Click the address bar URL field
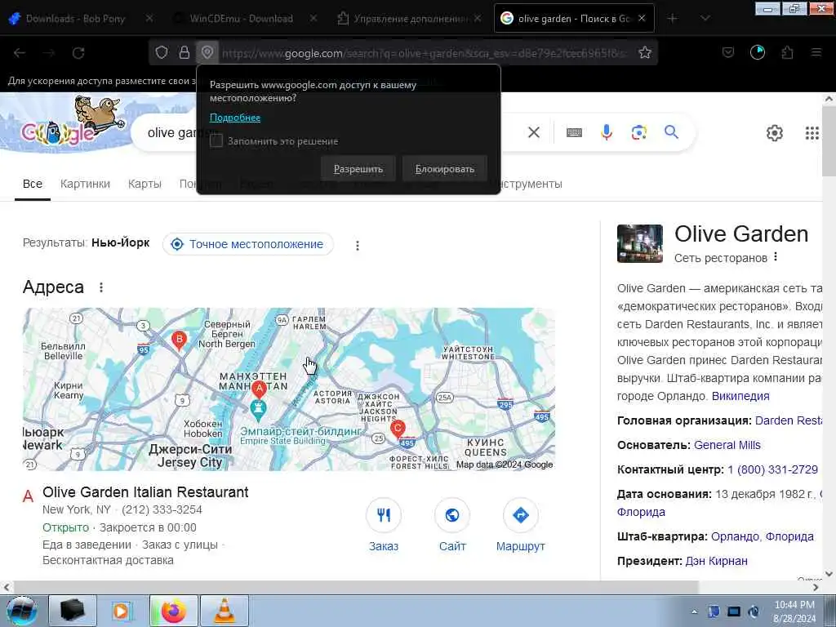Viewport: 836px width, 627px height. click(x=424, y=53)
